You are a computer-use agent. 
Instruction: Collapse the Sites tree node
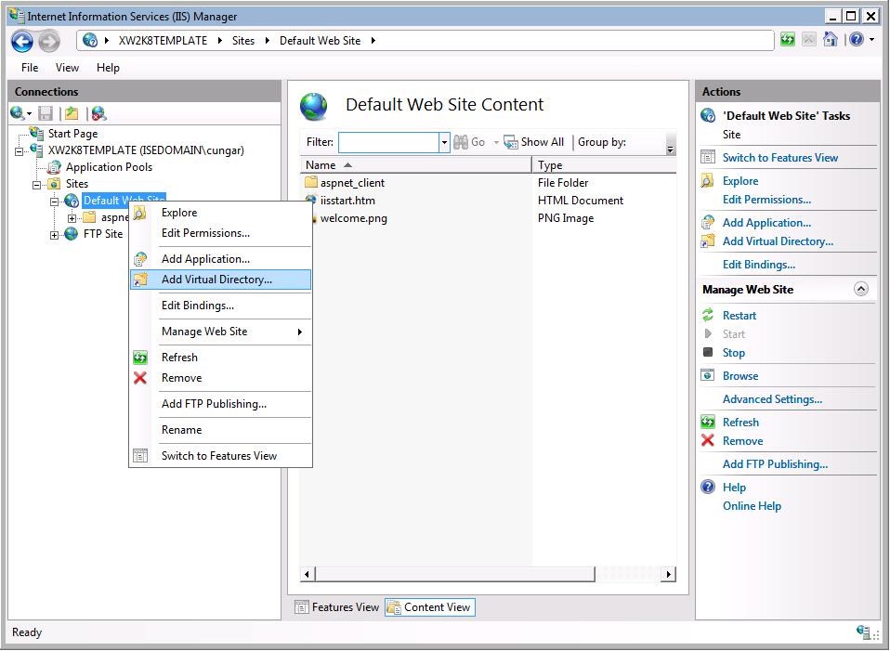(38, 184)
